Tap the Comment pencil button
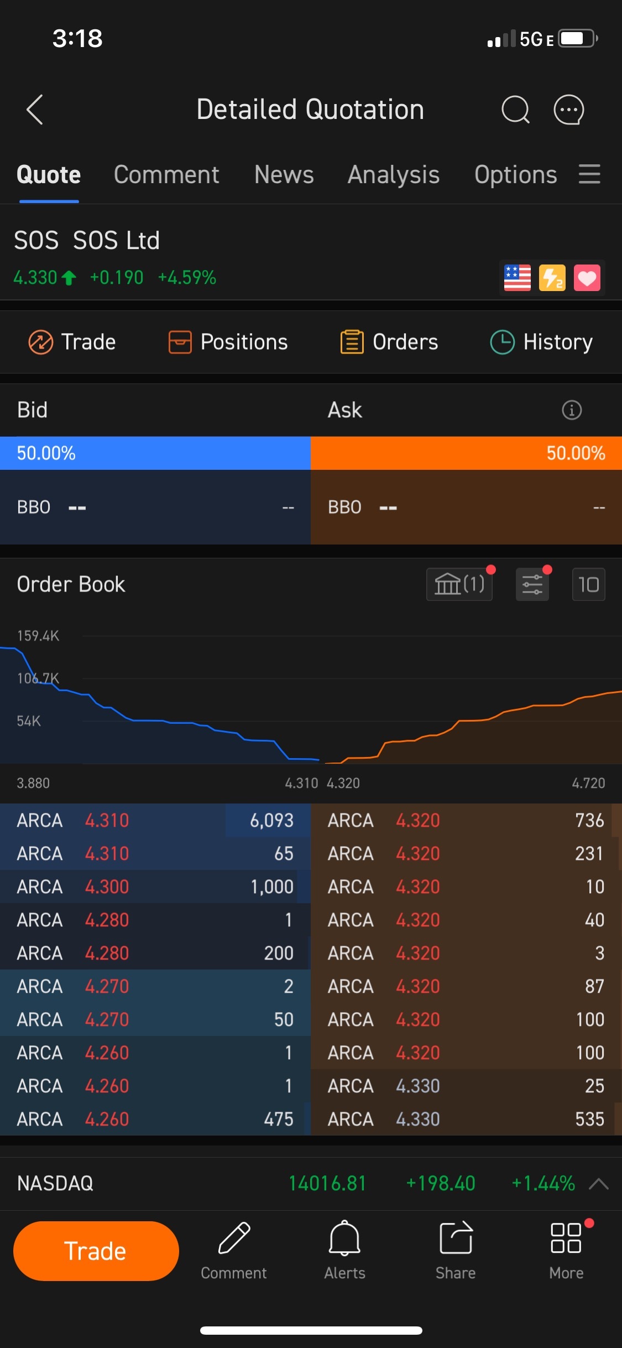Viewport: 622px width, 1348px height. point(234,1251)
